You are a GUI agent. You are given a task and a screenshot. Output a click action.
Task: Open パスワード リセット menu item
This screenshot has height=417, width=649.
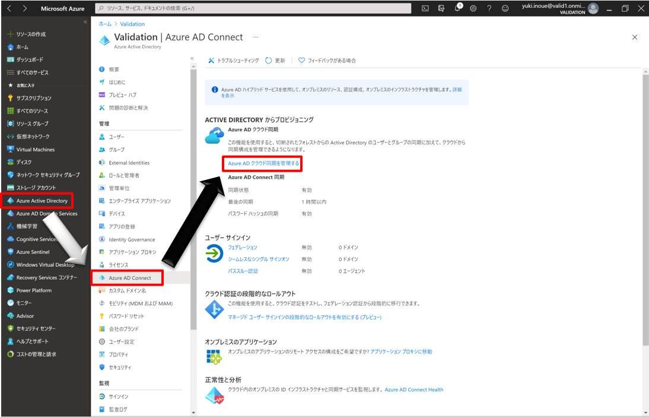[122, 316]
